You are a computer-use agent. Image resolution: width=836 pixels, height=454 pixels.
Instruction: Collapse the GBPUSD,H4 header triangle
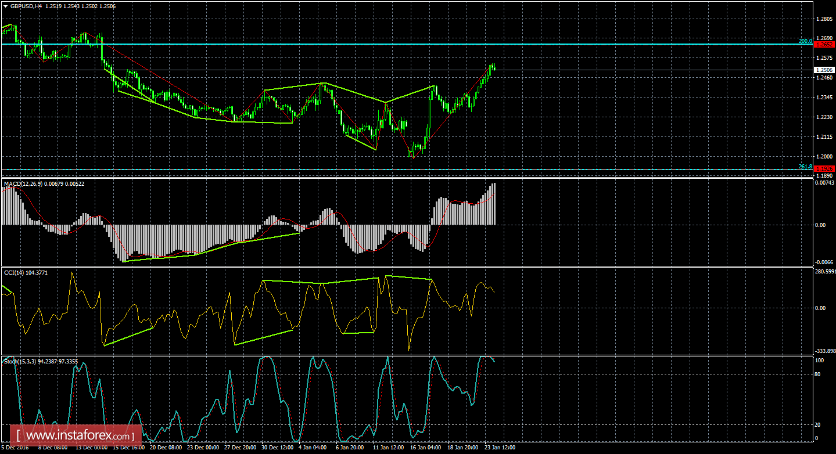(x=6, y=5)
